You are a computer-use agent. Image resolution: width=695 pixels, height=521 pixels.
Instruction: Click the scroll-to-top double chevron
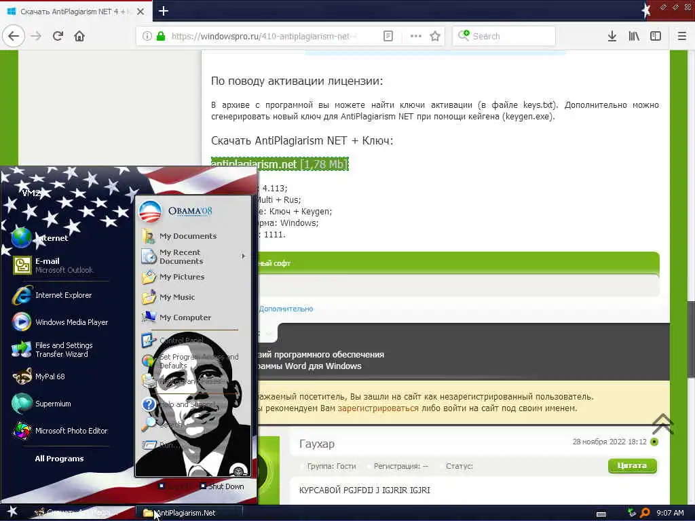[x=662, y=423]
